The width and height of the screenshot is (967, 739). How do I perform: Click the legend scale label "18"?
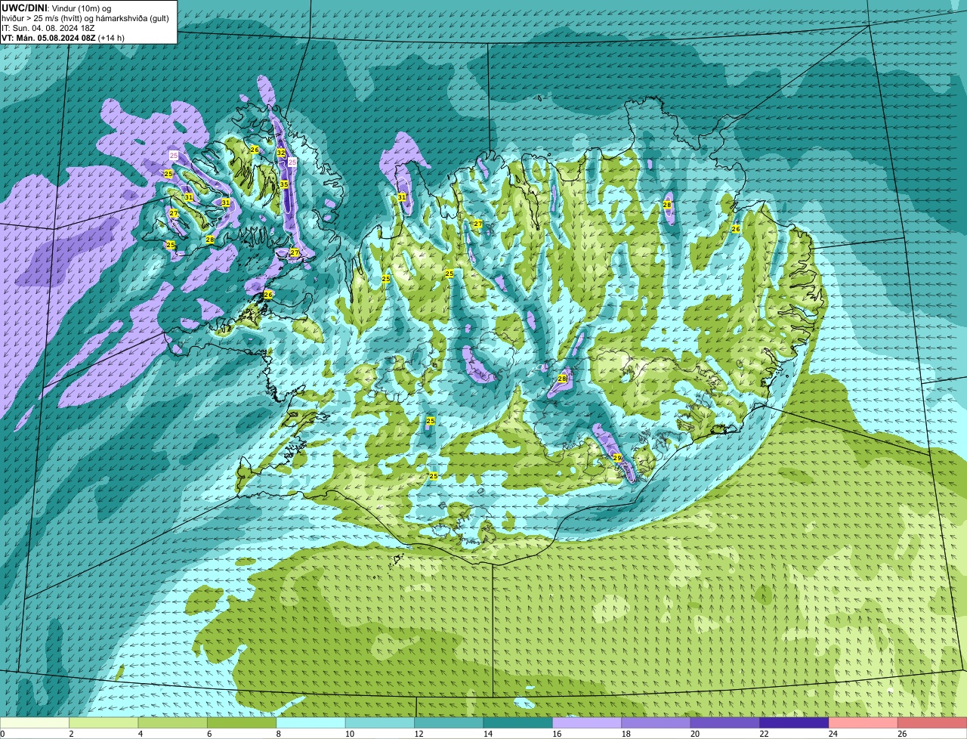point(625,733)
